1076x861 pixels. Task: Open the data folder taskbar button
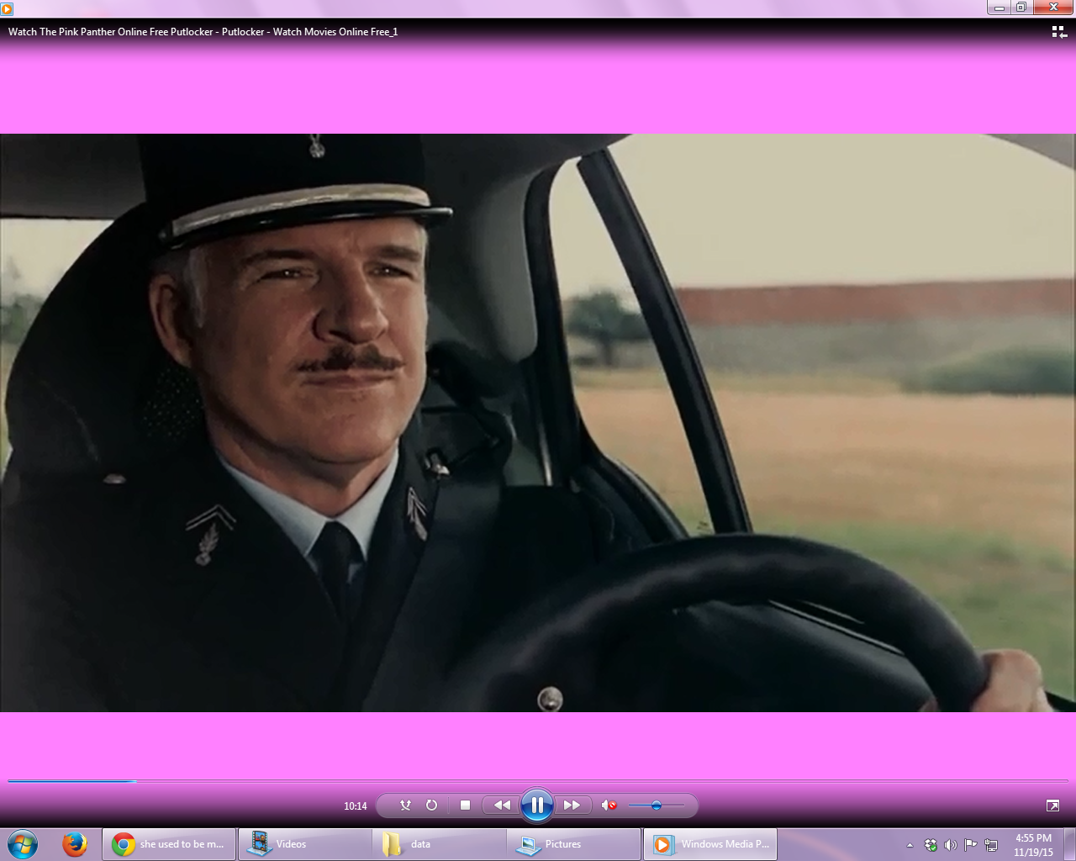pyautogui.click(x=439, y=844)
